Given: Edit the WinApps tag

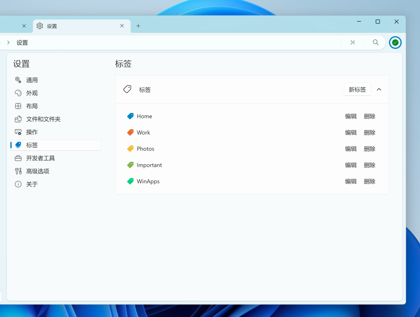Looking at the screenshot, I should (x=351, y=182).
